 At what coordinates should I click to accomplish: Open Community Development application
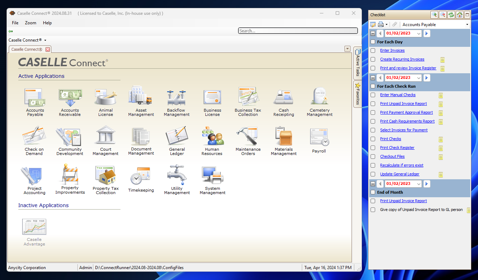[70, 141]
